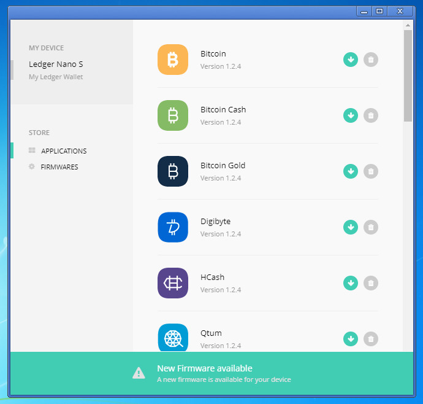Install the Bitcoin Cash app
The height and width of the screenshot is (404, 423).
[x=351, y=115]
